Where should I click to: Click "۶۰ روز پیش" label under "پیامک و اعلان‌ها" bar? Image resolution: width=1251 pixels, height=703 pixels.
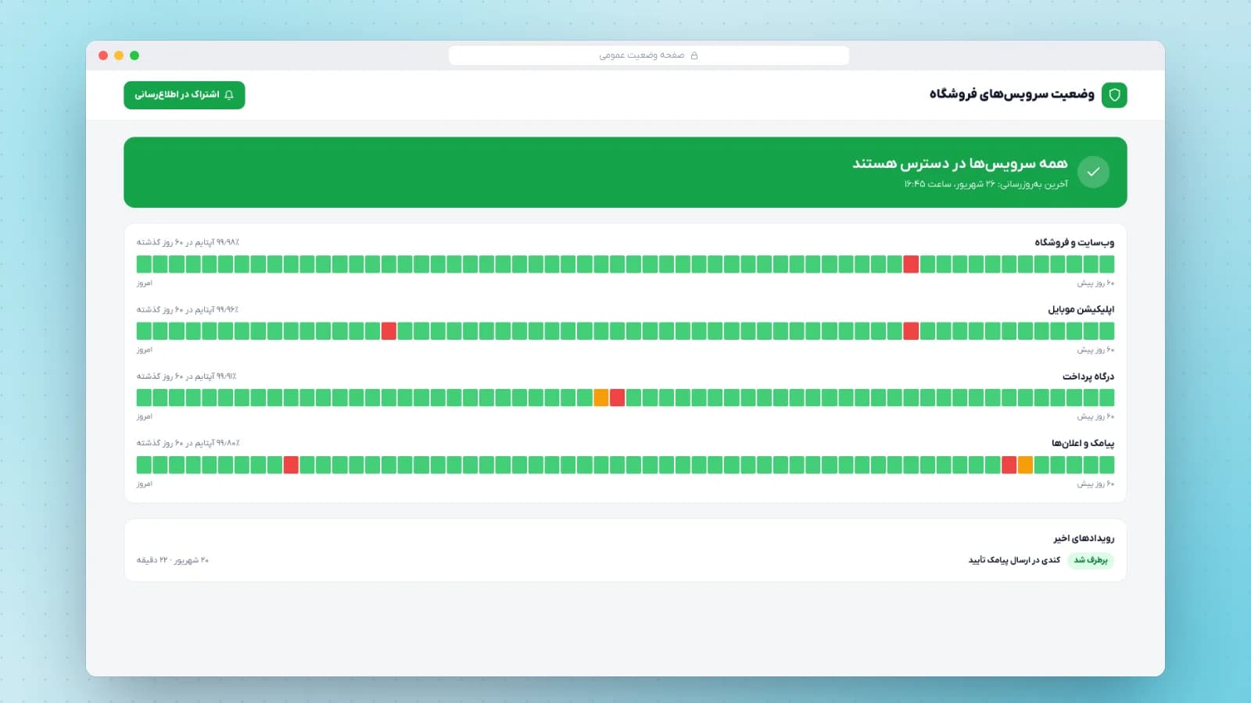tap(1095, 484)
